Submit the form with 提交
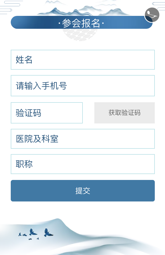This screenshot has height=255, width=165. pos(82,191)
